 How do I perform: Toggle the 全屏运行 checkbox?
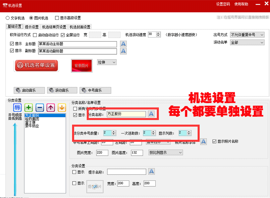(x=63, y=35)
